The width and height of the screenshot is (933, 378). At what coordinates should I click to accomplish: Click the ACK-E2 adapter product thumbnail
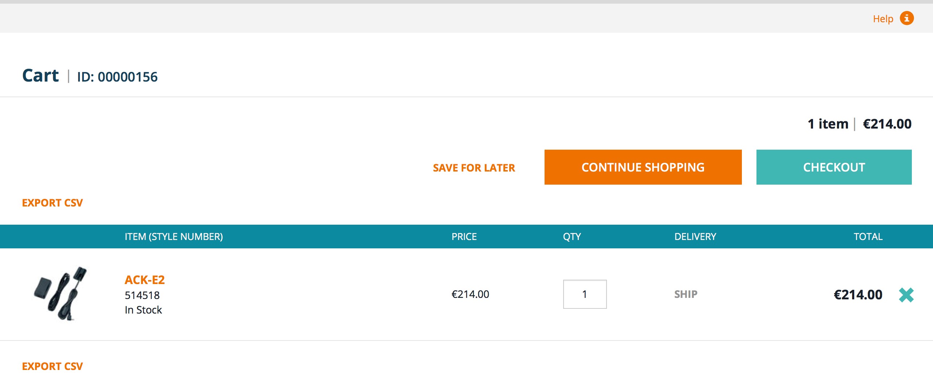(x=61, y=294)
